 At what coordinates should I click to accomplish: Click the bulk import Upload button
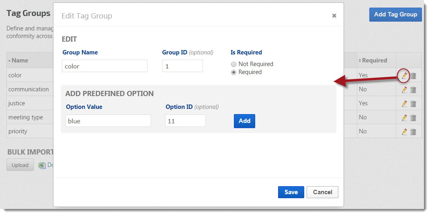20,165
